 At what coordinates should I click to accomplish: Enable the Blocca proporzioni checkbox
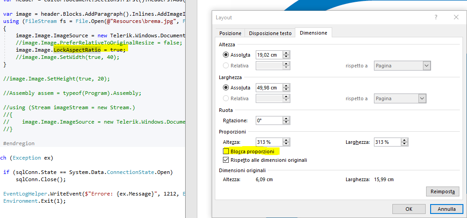226,151
